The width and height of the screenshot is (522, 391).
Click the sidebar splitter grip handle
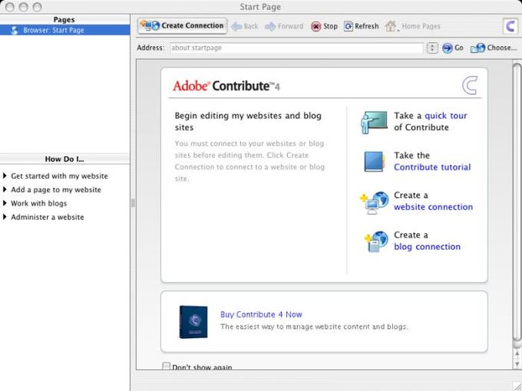pos(133,203)
